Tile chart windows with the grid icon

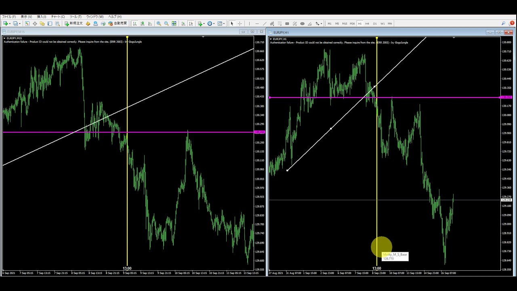click(x=174, y=23)
